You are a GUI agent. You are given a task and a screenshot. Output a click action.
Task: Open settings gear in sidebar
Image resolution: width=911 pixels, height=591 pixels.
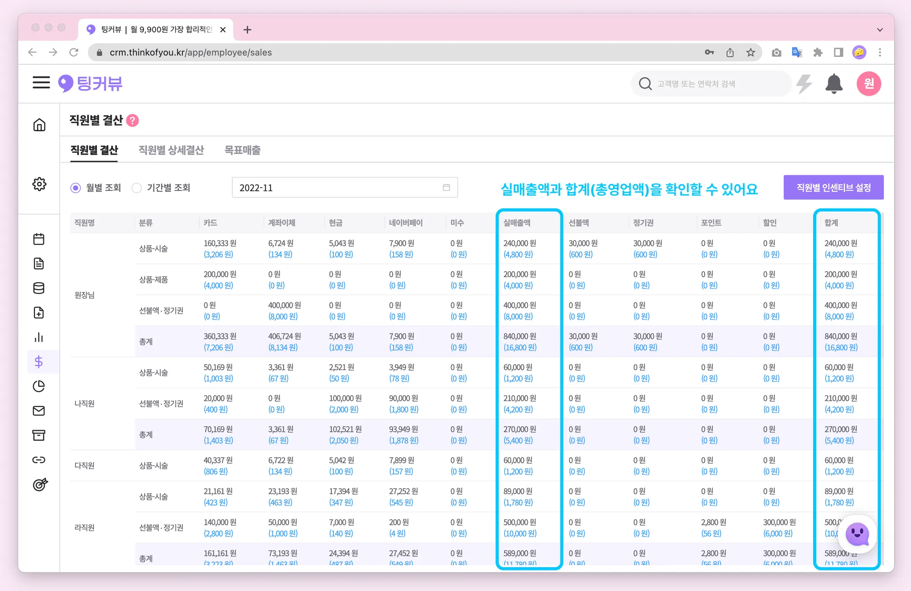point(39,184)
